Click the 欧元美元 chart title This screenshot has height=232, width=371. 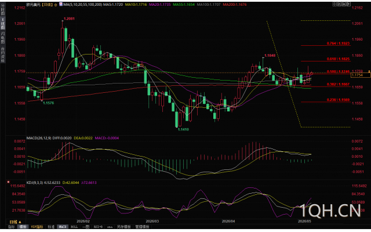(33, 5)
